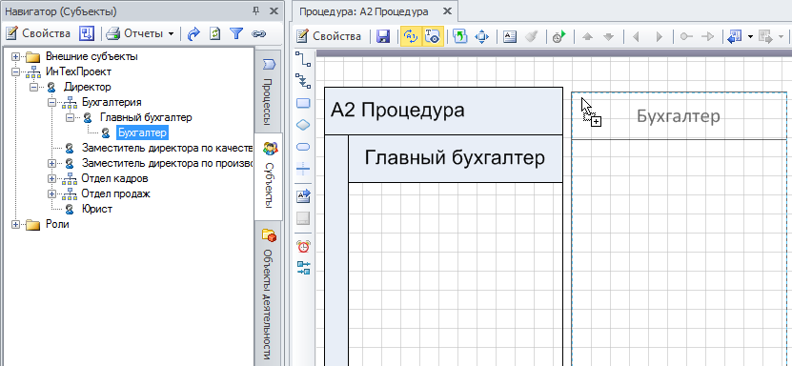The image size is (792, 366).
Task: Select the text annotation arrow tool
Action: 303,196
